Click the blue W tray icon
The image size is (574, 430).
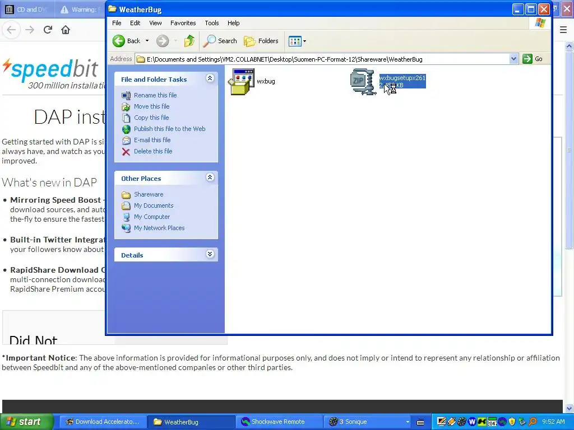point(472,422)
